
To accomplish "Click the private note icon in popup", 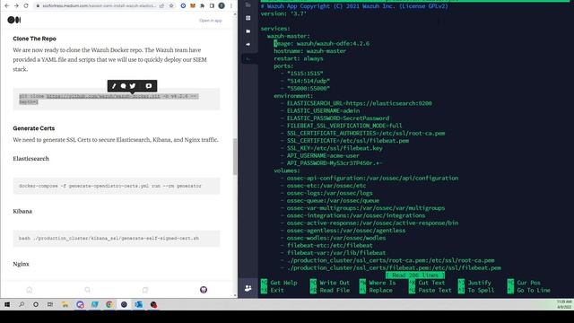I will (x=149, y=86).
